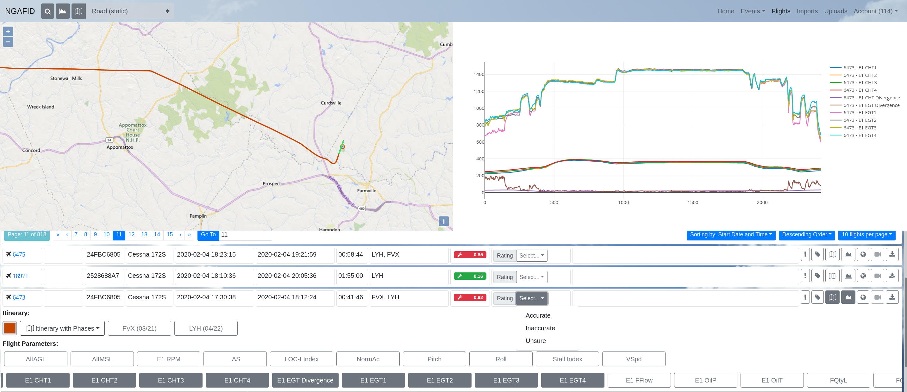Image resolution: width=907 pixels, height=392 pixels.
Task: Toggle E1 CHT3 parameter off
Action: tap(171, 380)
